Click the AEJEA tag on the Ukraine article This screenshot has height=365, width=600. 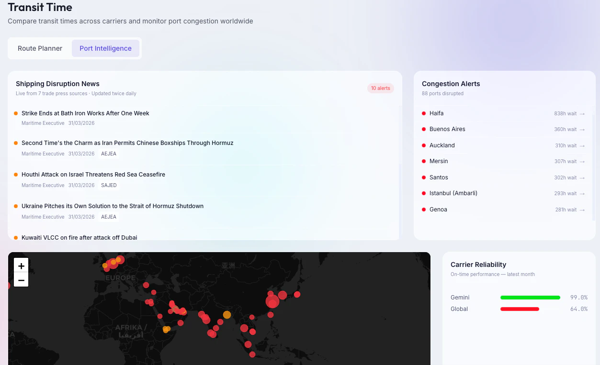point(109,217)
